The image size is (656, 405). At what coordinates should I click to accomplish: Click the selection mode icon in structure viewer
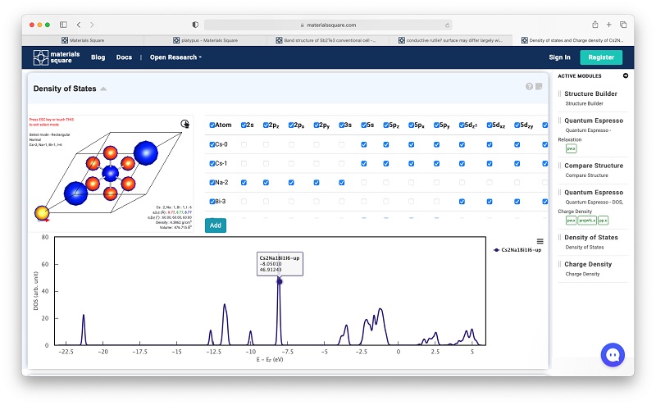click(x=185, y=125)
